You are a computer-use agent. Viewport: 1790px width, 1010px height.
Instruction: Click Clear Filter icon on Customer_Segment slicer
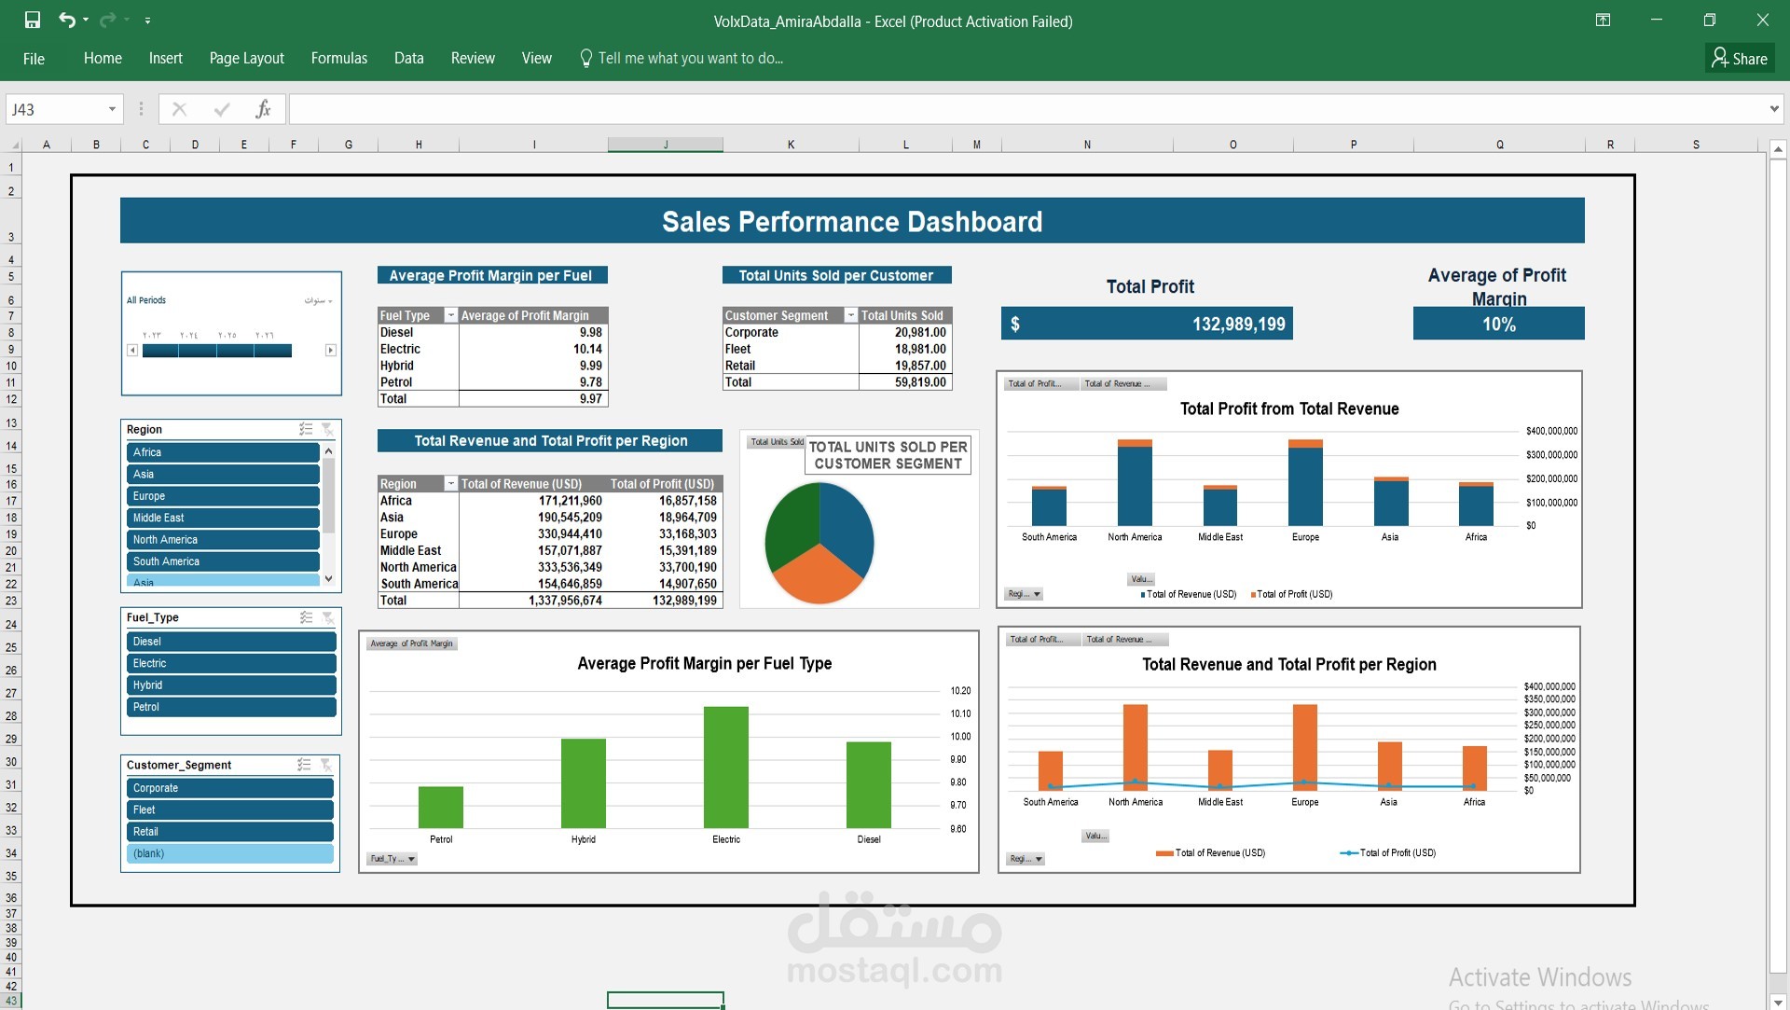coord(325,765)
